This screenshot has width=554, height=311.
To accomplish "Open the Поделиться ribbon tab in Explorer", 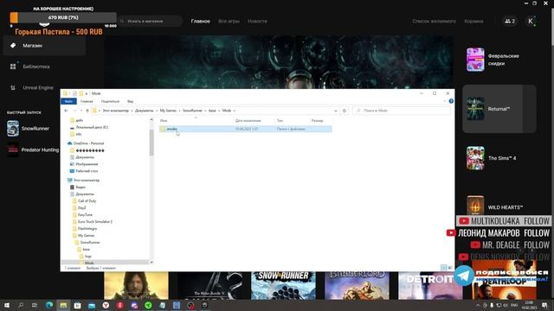I will (110, 102).
